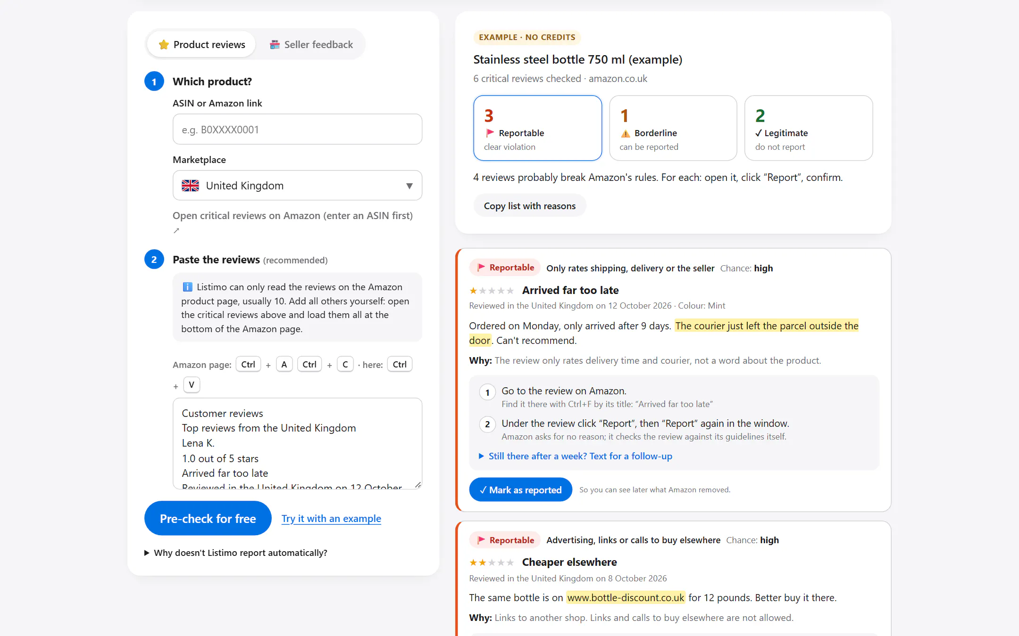The width and height of the screenshot is (1019, 636).
Task: Open the Marketplace dropdown showing United Kingdom
Action: tap(297, 185)
